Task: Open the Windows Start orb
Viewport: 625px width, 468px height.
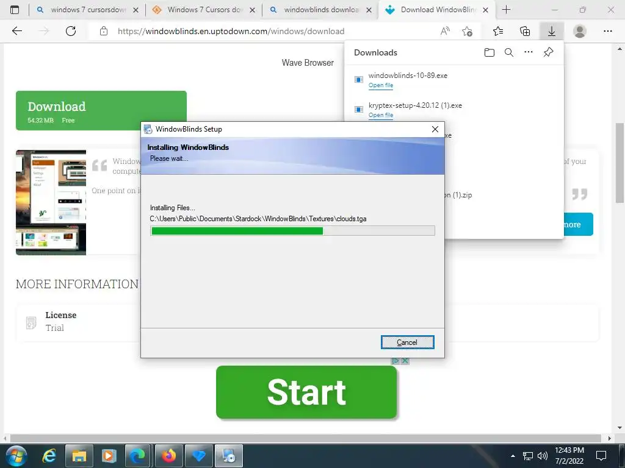Action: click(16, 456)
